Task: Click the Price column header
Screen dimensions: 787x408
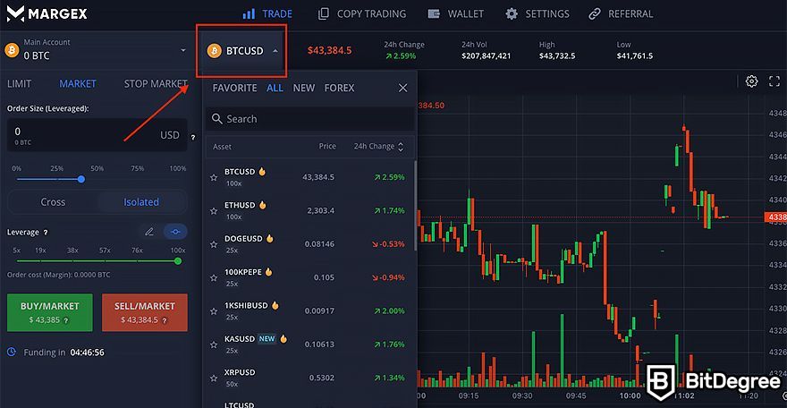Action: click(327, 147)
